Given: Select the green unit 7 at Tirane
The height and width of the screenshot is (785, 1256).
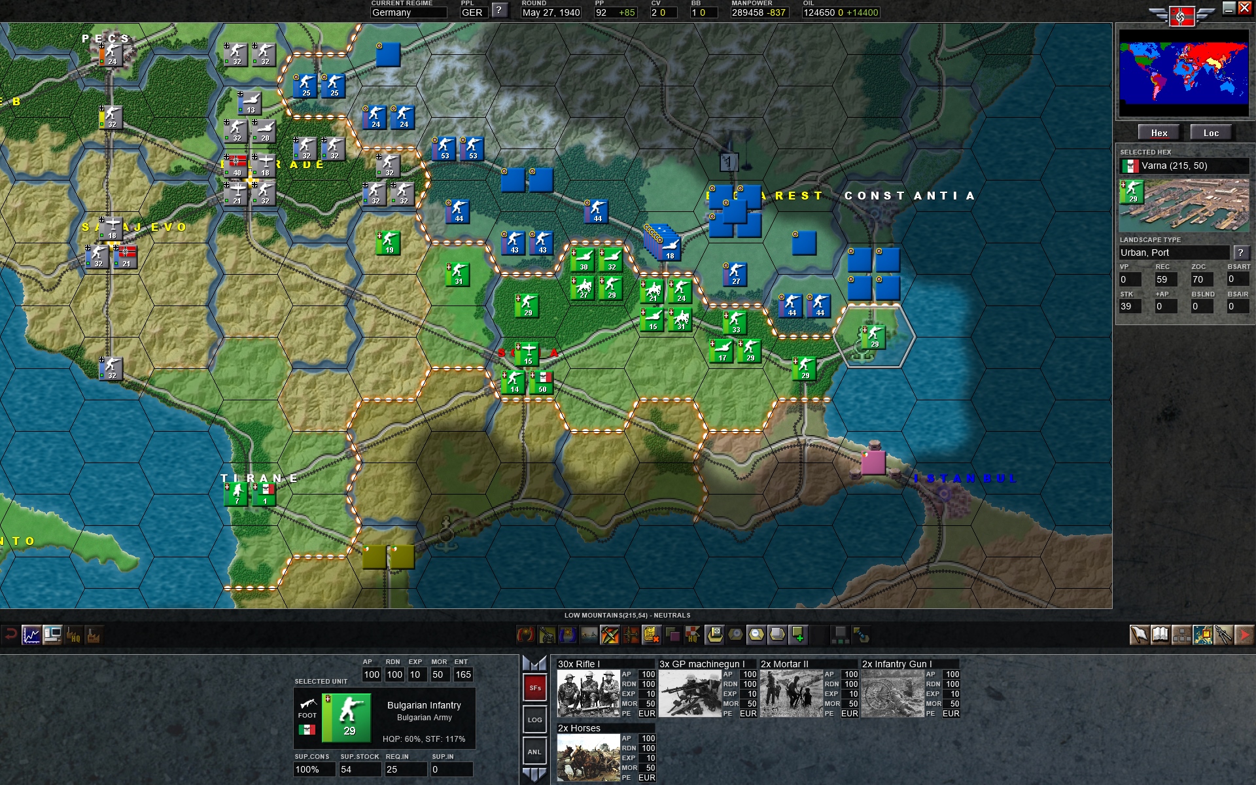Looking at the screenshot, I should (x=236, y=494).
